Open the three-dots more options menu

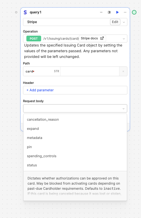click(125, 12)
